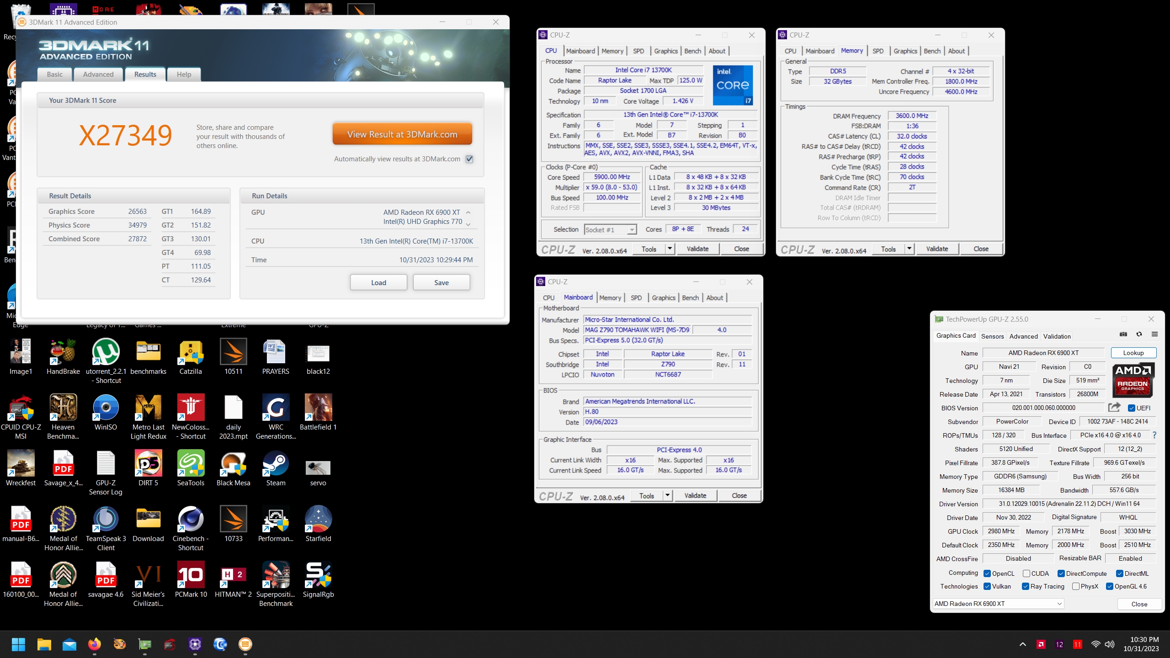Open Starfield desktop icon
Image resolution: width=1170 pixels, height=658 pixels.
coord(318,524)
